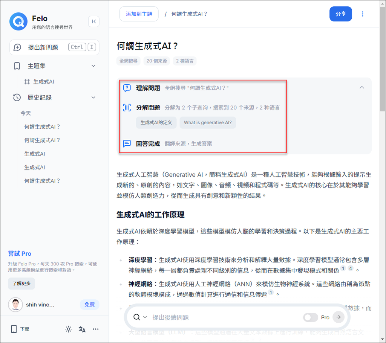386x343 pixels.
Task: Click the 生成式AI的定义 sub-query chip
Action: (x=156, y=122)
